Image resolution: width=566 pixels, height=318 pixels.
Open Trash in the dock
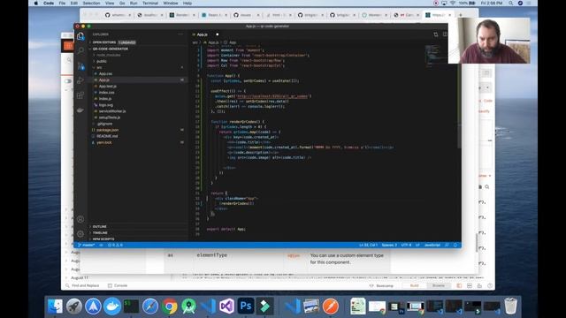tap(510, 307)
